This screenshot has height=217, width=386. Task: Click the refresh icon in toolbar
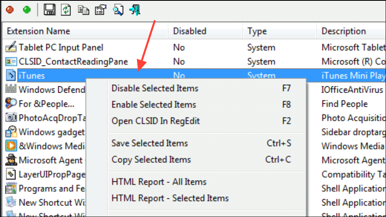point(66,10)
